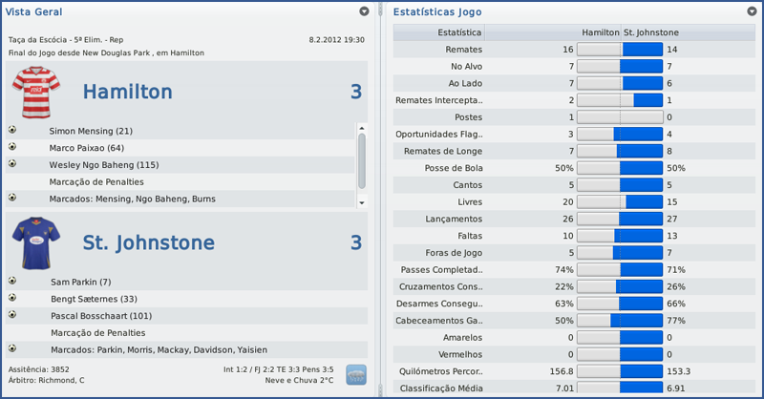Click goal ball icon beside Sam Parkin

point(12,282)
